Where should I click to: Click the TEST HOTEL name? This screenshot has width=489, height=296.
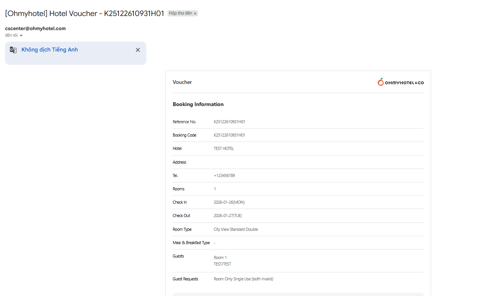pyautogui.click(x=224, y=148)
